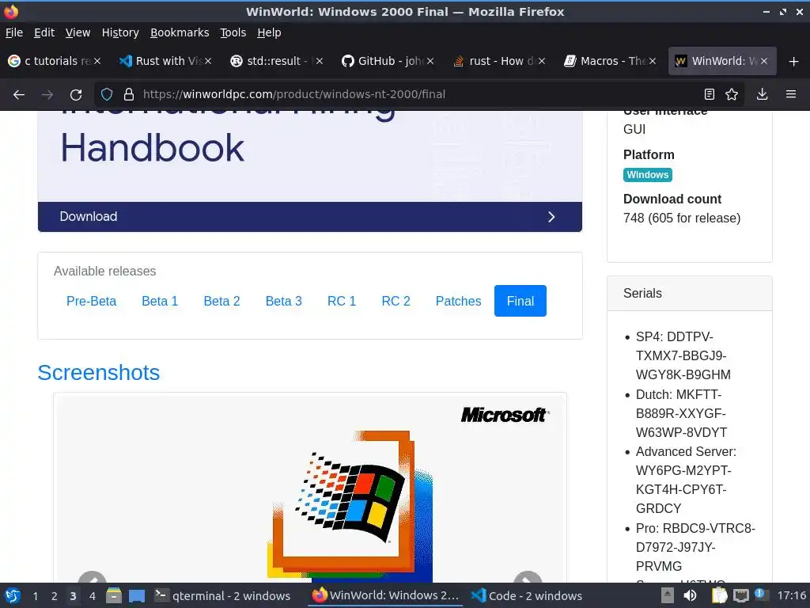Viewport: 810px width, 608px height.
Task: Open the View menu
Action: click(x=78, y=32)
